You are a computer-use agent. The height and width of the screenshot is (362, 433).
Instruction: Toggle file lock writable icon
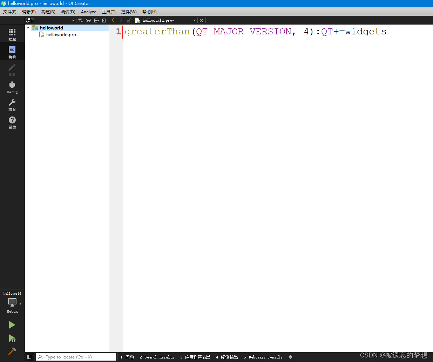129,20
